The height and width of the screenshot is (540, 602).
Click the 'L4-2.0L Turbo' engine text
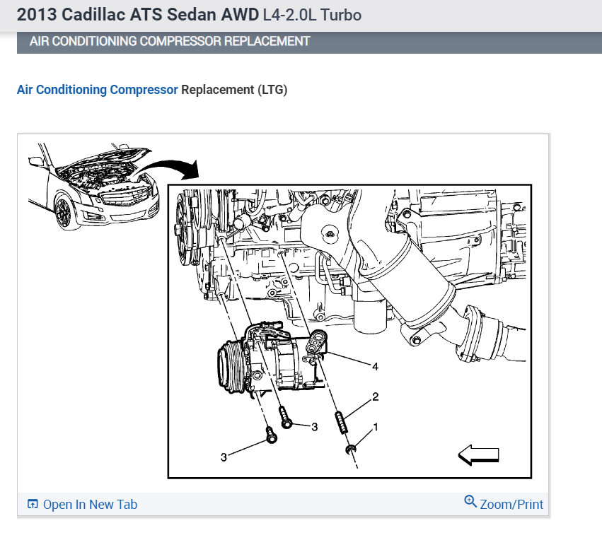pyautogui.click(x=312, y=15)
